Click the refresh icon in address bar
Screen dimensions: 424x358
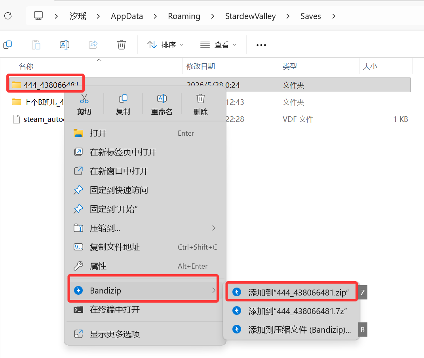click(8, 16)
